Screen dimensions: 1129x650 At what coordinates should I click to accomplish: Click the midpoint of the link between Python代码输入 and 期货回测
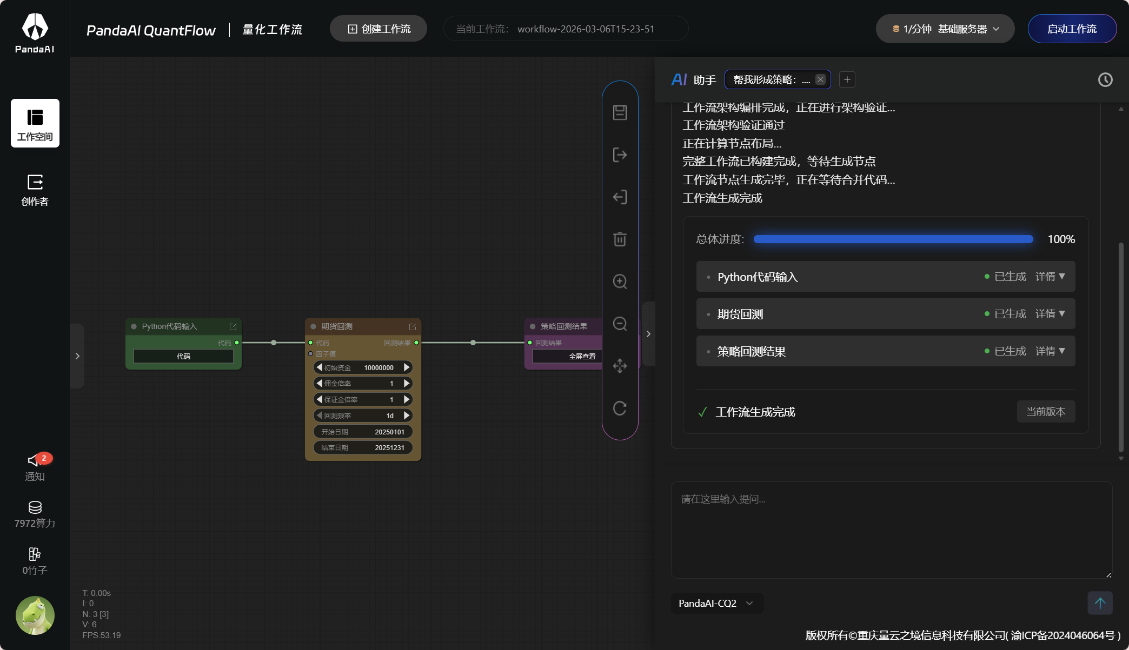[274, 343]
